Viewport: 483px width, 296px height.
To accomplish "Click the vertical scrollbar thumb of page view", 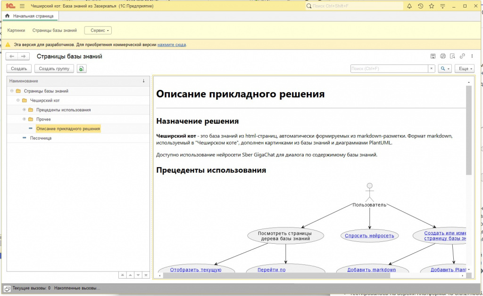I will pyautogui.click(x=469, y=130).
